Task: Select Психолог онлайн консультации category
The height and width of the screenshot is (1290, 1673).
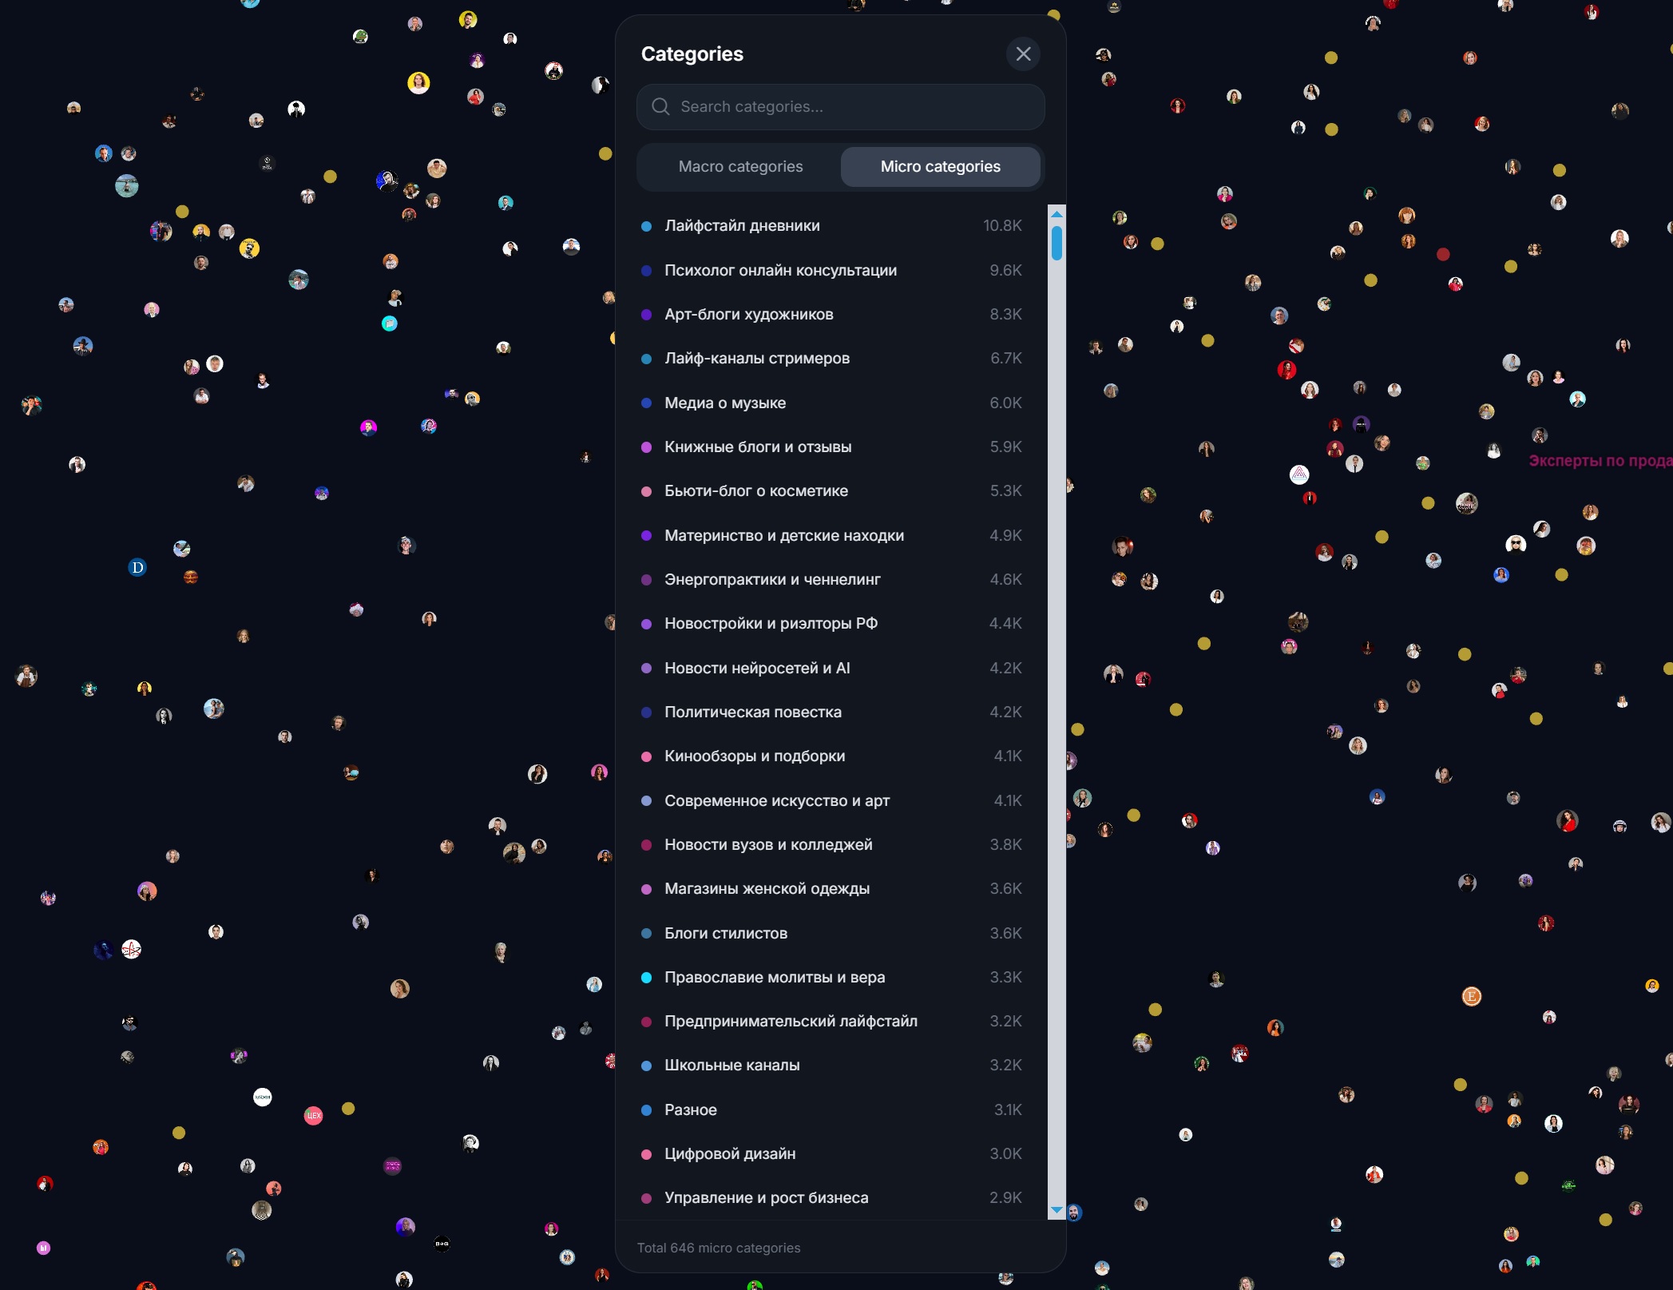Action: pyautogui.click(x=831, y=271)
